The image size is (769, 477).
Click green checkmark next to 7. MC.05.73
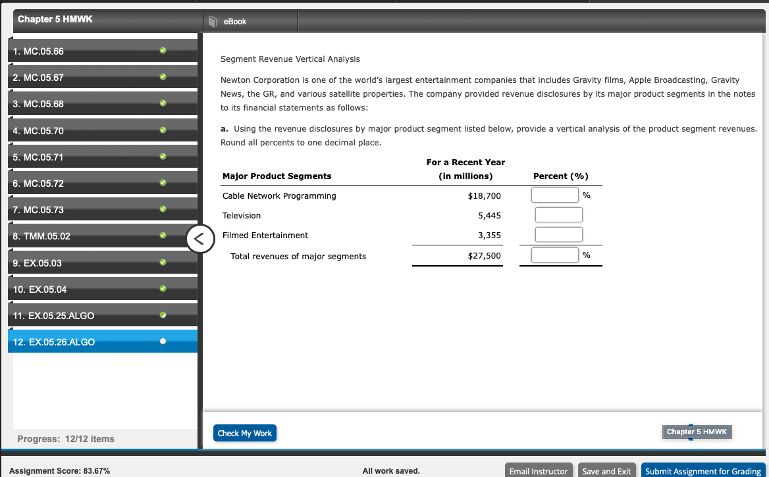coord(163,209)
